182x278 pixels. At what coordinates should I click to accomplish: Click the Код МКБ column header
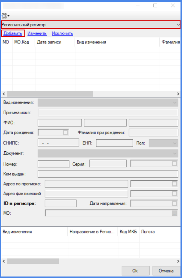click(129, 232)
